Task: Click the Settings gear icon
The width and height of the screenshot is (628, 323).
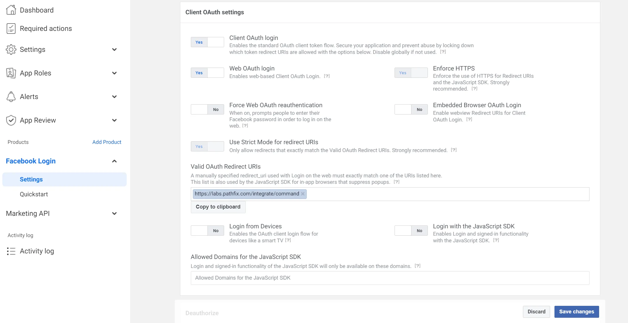Action: coord(11,50)
